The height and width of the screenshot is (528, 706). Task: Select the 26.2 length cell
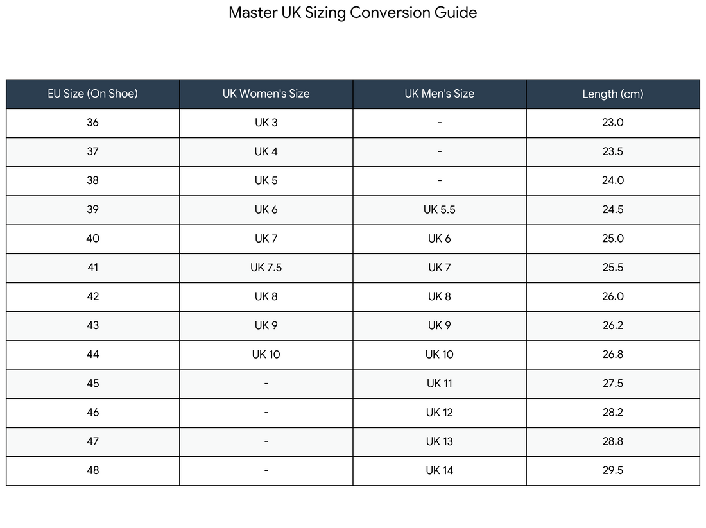[x=613, y=326]
